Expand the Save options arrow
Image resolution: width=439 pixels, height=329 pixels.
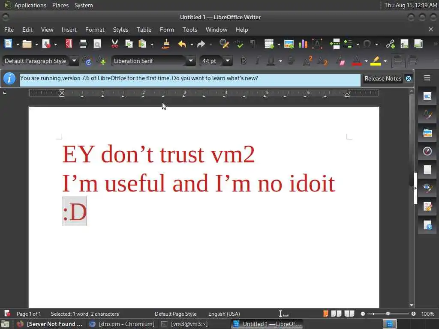point(55,44)
